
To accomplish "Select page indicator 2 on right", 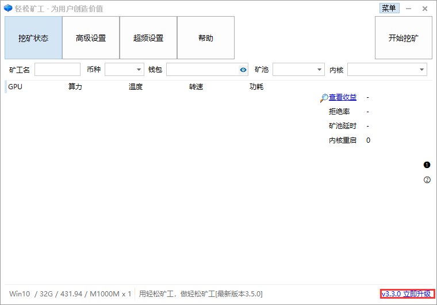I will [x=427, y=180].
